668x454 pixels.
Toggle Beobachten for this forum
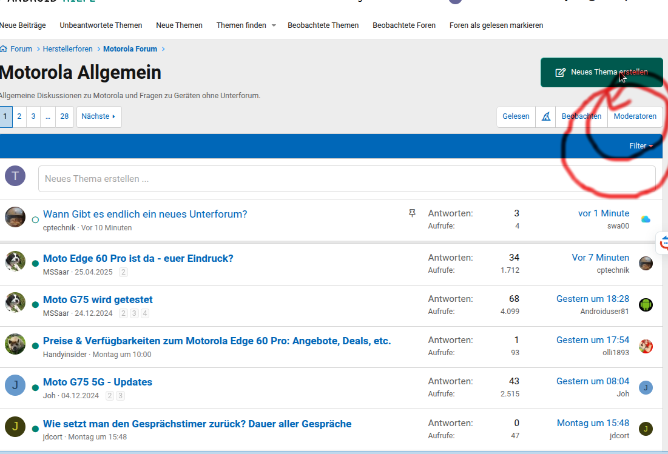tap(581, 116)
